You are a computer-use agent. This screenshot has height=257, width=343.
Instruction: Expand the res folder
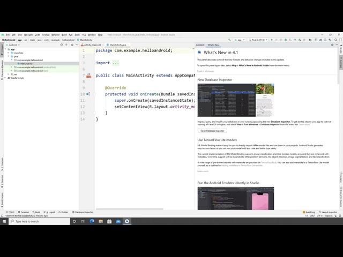click(x=9, y=74)
